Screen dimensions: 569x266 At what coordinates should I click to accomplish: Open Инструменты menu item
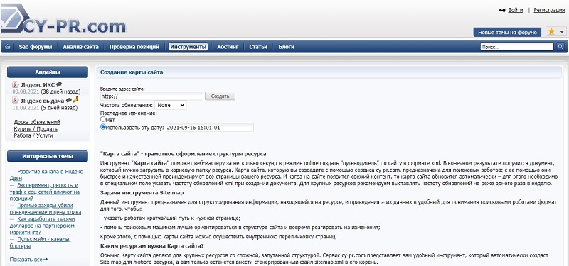(x=188, y=47)
